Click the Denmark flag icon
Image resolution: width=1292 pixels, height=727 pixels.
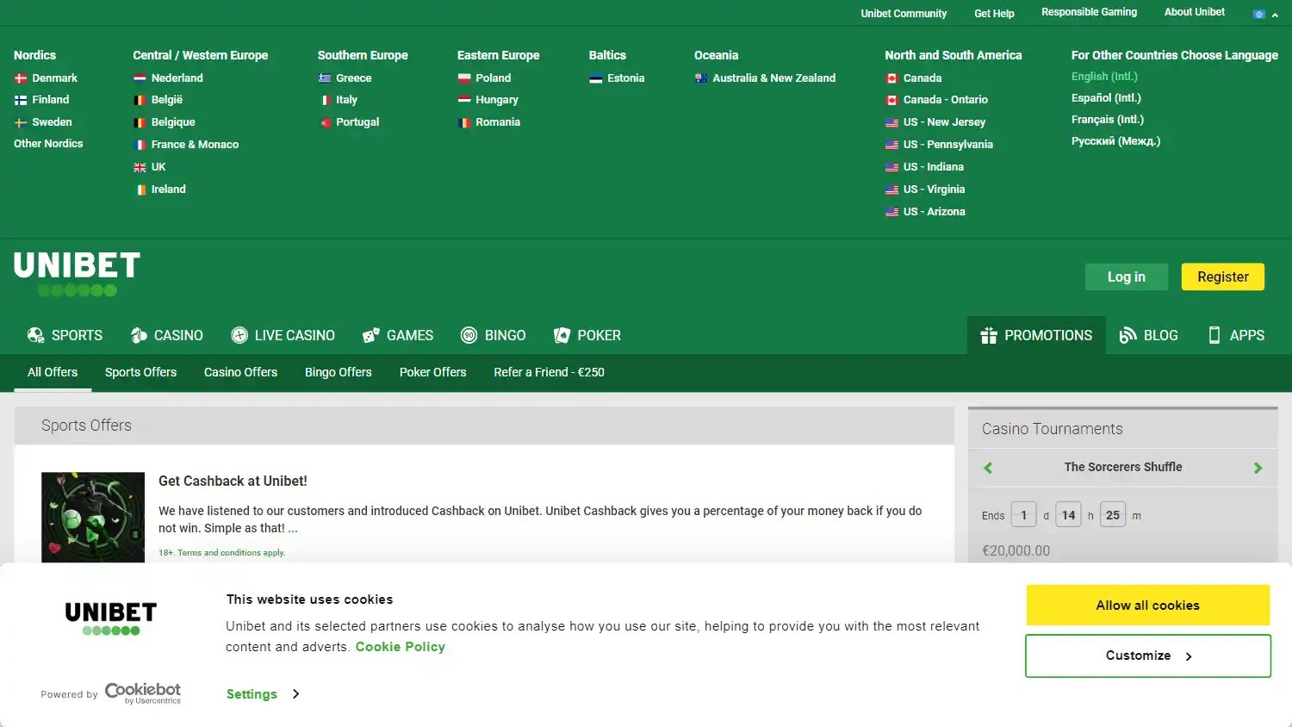21,78
